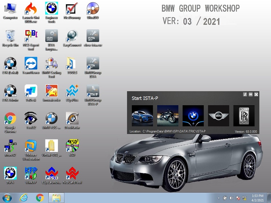Start ISTA-P with BMW car thumbnail
The image size is (271, 203).
[x=142, y=116]
